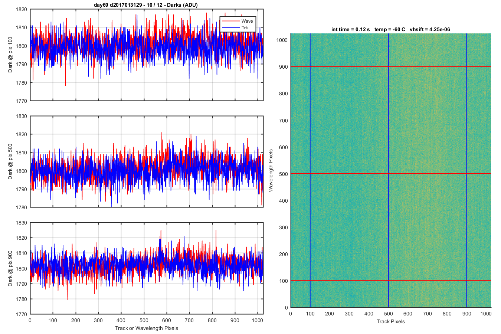Click the 'vhshift = 4.25e-06' title text
The width and height of the screenshot is (501, 334).
(430, 29)
